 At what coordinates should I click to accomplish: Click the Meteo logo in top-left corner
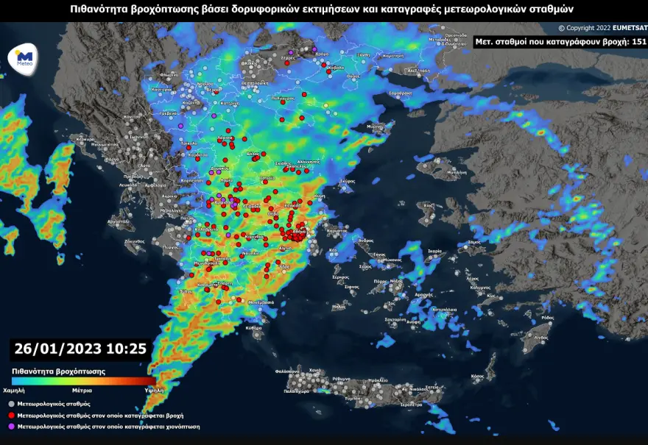coord(24,57)
